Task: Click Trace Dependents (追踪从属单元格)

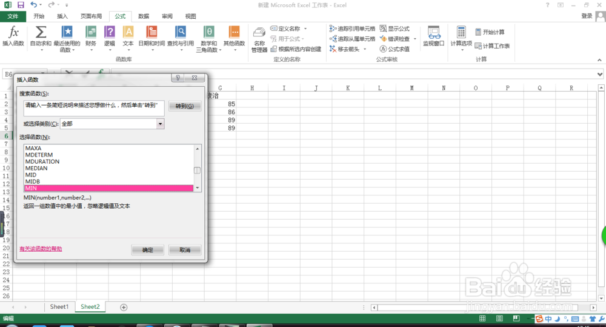Action: click(x=352, y=39)
